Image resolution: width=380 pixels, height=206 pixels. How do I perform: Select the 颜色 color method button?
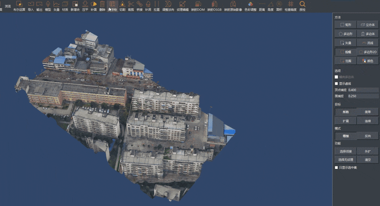click(367, 61)
